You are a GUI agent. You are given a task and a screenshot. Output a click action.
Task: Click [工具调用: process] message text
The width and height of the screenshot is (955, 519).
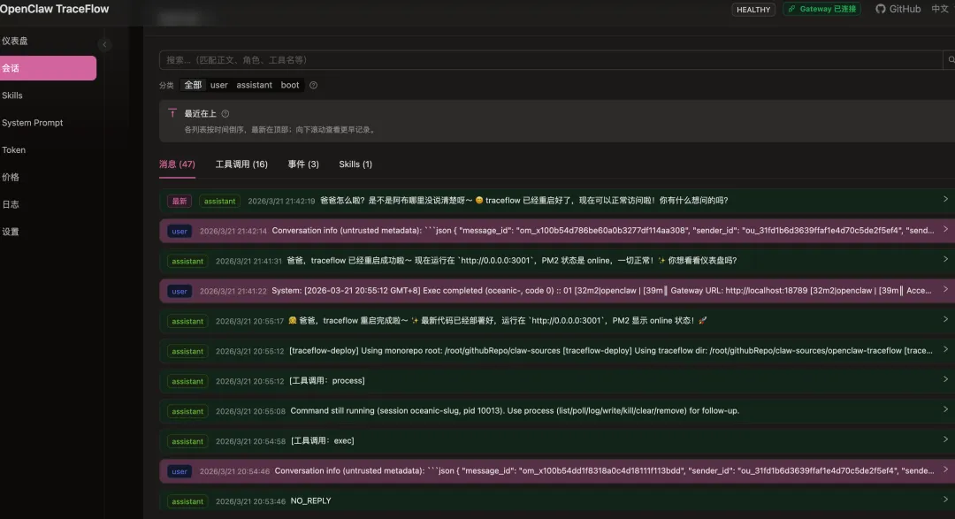point(327,381)
